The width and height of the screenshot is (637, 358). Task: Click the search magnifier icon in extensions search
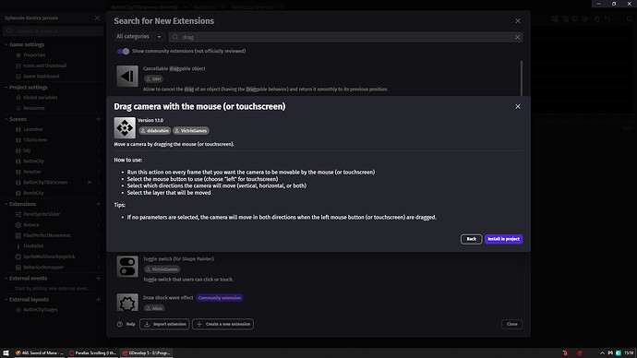(175, 37)
